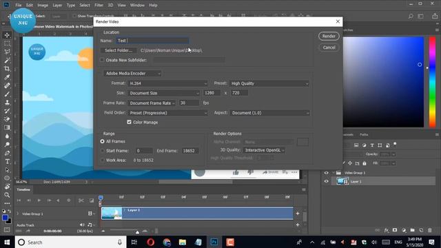
Task: Add media to the video track
Action: tap(298, 214)
